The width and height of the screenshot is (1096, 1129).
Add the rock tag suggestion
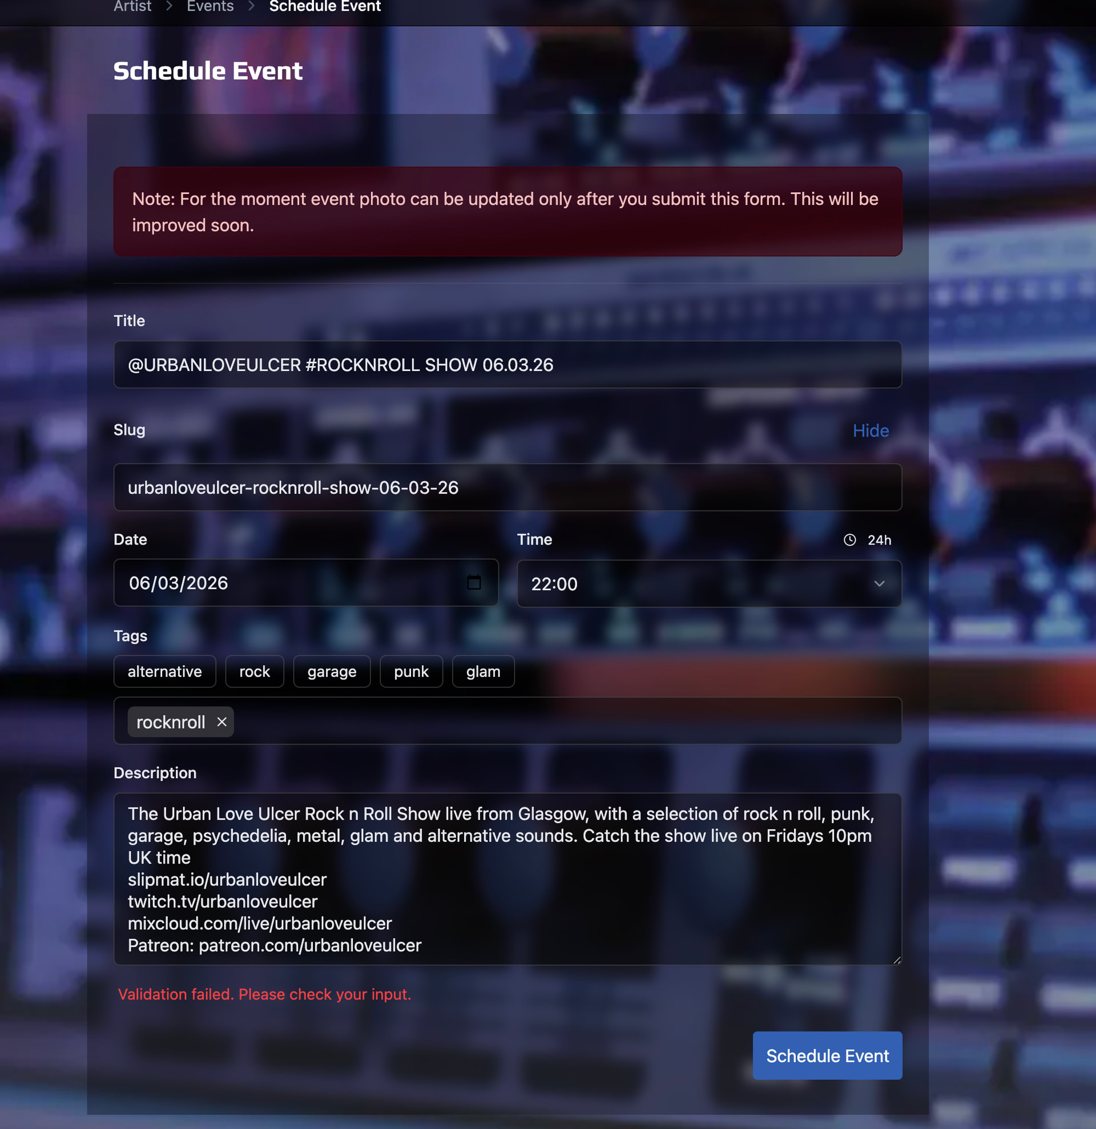[x=255, y=671]
